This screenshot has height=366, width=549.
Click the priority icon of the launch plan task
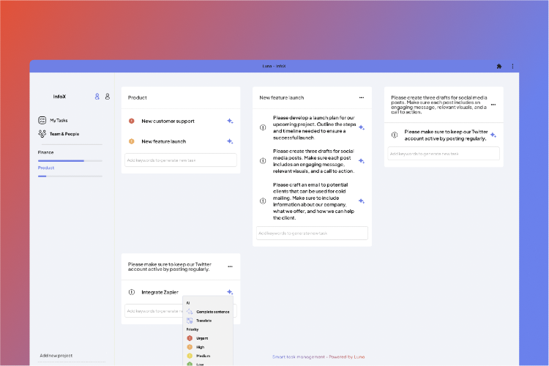(263, 127)
